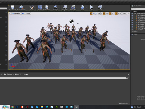This screenshot has height=109, width=145.
Task: Toggle visibility of a_P11_jump actor
Action: 132,28
